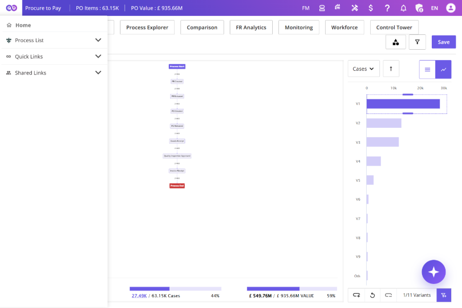
Task: Open the dollar currency icon
Action: click(x=371, y=8)
